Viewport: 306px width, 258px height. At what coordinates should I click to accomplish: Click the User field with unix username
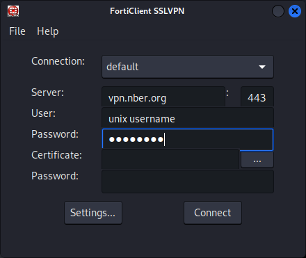(x=188, y=118)
